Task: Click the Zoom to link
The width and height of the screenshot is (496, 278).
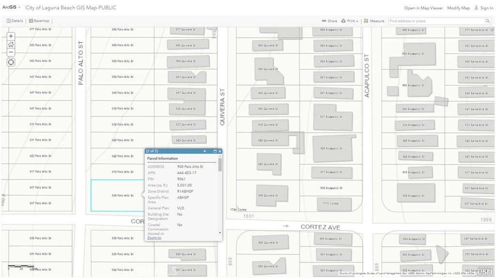Action: [154, 238]
